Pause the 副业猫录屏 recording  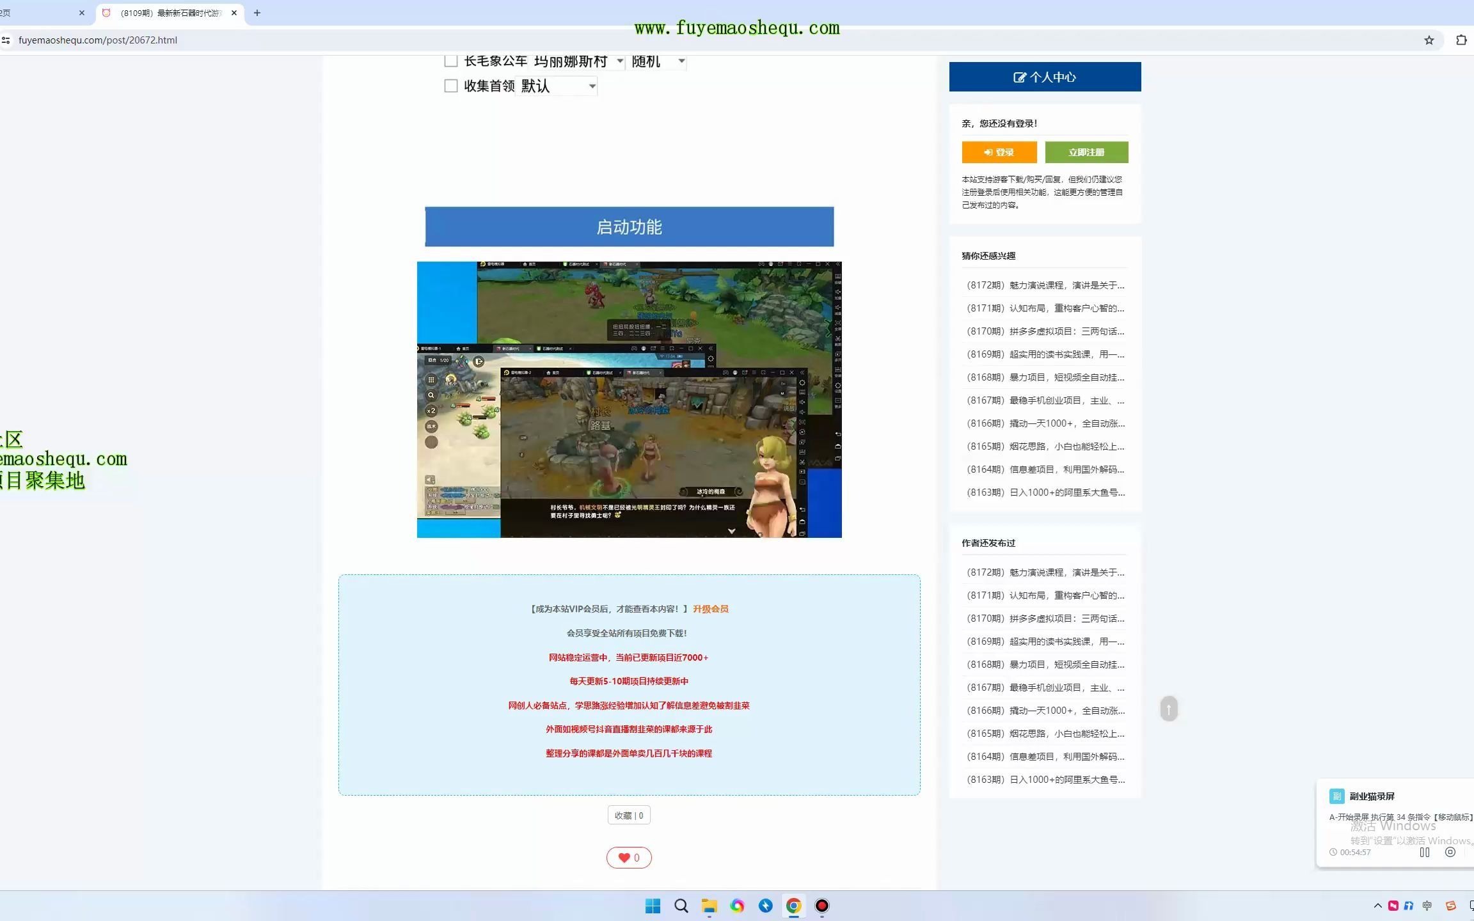pos(1425,852)
